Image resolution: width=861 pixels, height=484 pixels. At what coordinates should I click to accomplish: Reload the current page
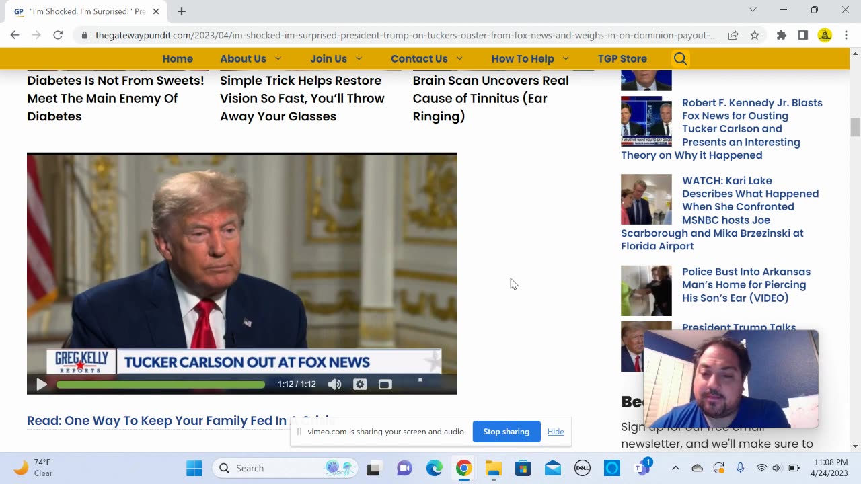coord(58,35)
